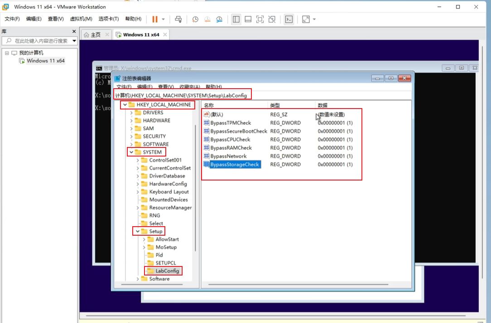
Task: Toggle the thumbnail bar view icon
Action: [x=248, y=19]
